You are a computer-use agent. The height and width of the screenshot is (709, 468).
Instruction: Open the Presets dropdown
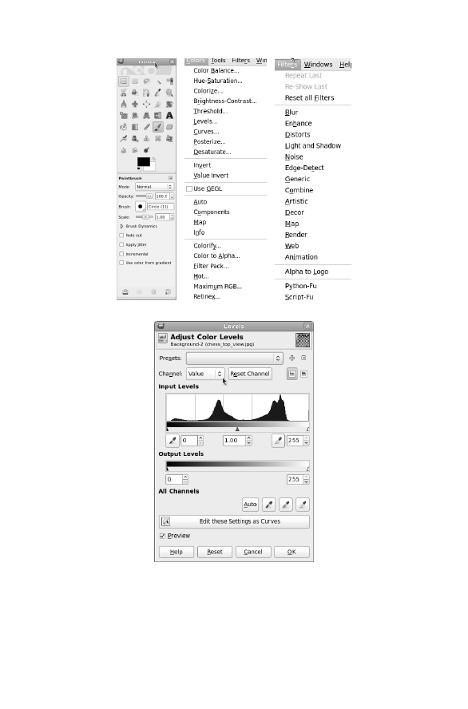pyautogui.click(x=234, y=358)
